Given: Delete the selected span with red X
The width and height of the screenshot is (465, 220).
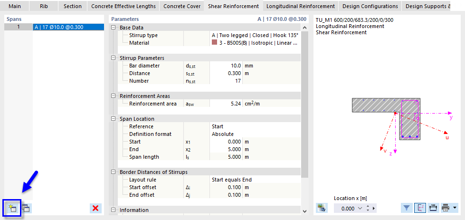Looking at the screenshot, I should pyautogui.click(x=95, y=208).
